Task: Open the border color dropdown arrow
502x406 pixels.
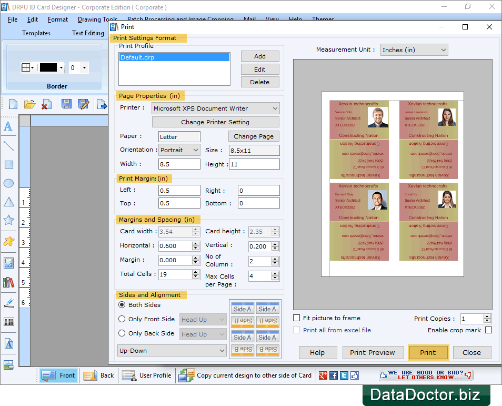Action: [x=61, y=67]
